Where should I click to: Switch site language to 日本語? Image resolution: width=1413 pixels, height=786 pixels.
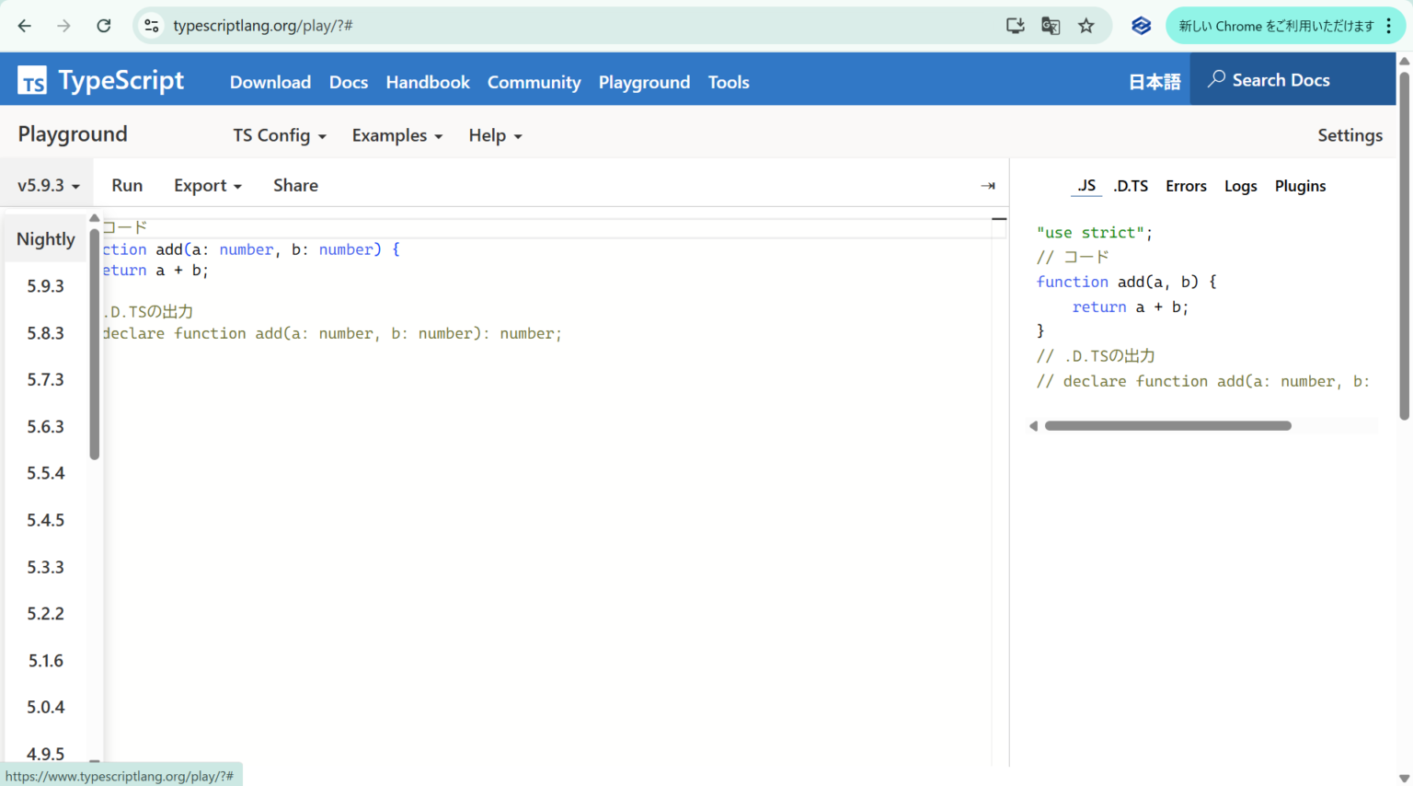(x=1154, y=82)
